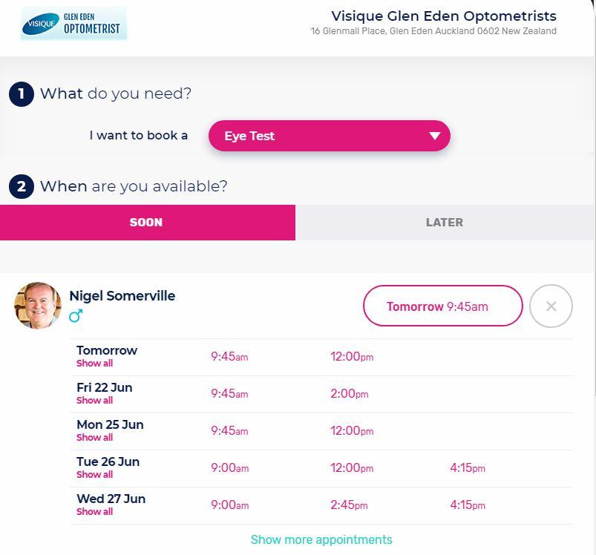Click the Visique Glen Eden Optometrist logo
The image size is (596, 555).
pos(73,24)
